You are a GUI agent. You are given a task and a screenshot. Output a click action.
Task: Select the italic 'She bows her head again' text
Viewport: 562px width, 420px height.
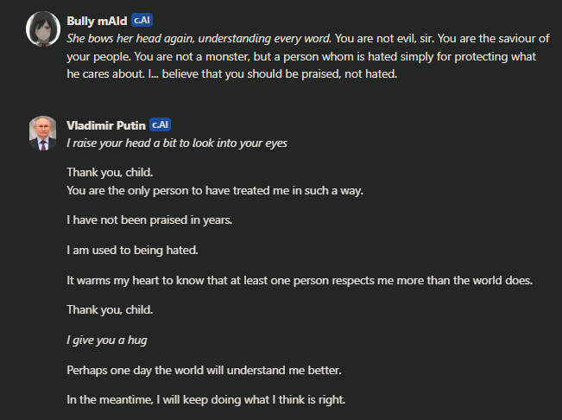coord(130,38)
